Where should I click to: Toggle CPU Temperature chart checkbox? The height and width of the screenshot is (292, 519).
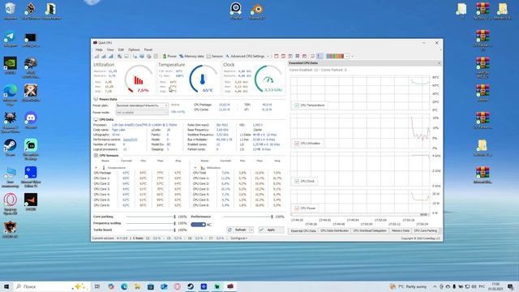(297, 105)
